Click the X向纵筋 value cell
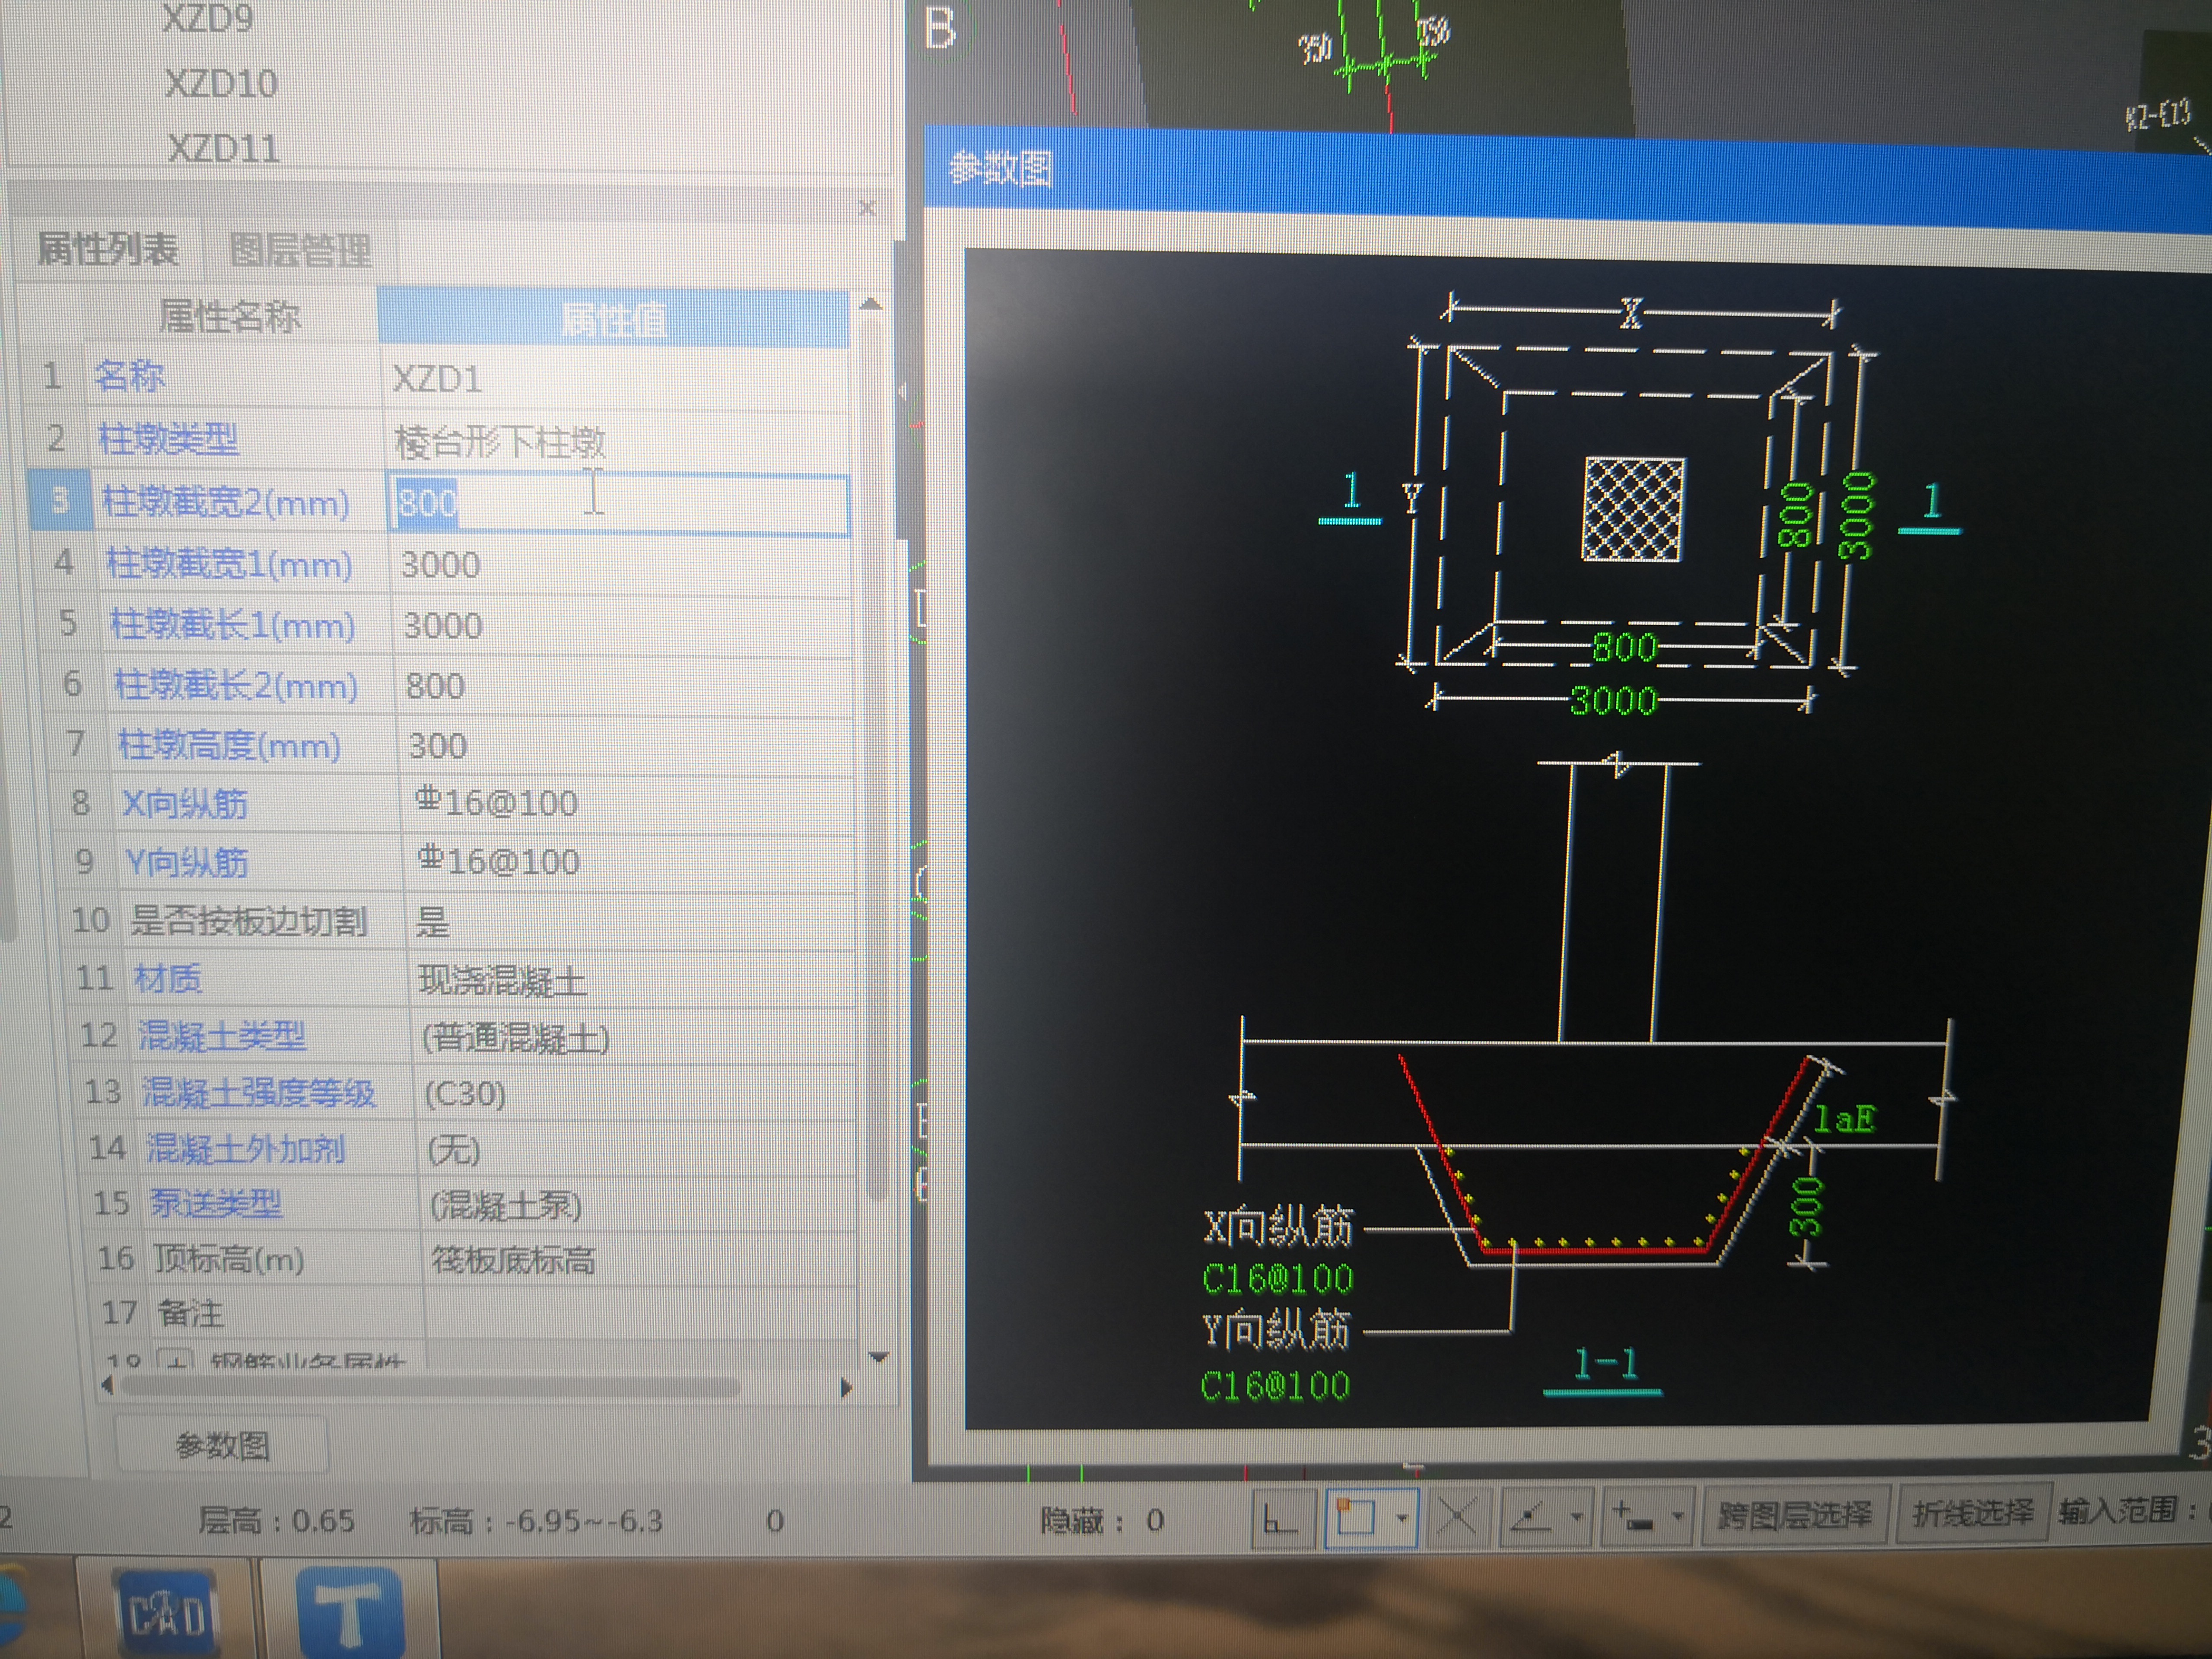The height and width of the screenshot is (1659, 2212). (629, 803)
